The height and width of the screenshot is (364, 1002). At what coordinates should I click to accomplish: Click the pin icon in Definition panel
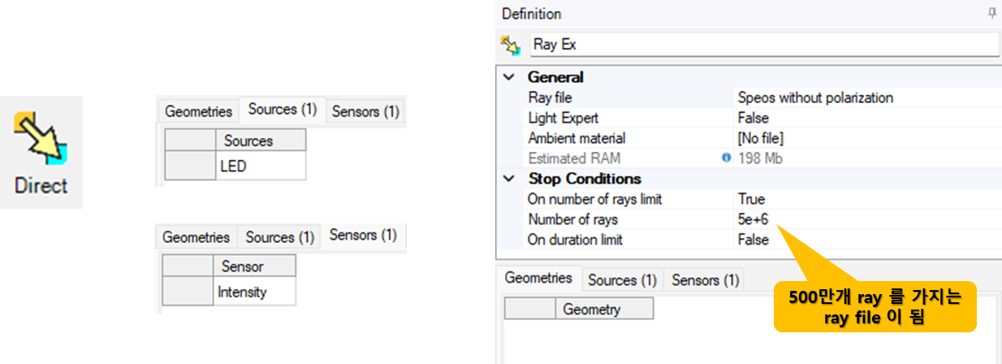[991, 14]
